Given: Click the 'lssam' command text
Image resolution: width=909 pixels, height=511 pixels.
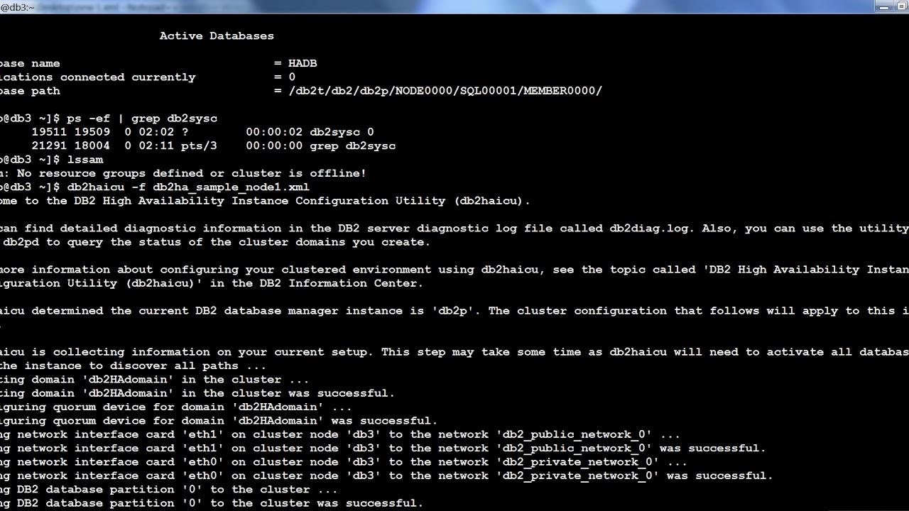Looking at the screenshot, I should (85, 160).
